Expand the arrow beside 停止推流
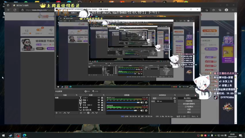Image resolution: width=245 pixels, height=138 pixels. [x=198, y=98]
